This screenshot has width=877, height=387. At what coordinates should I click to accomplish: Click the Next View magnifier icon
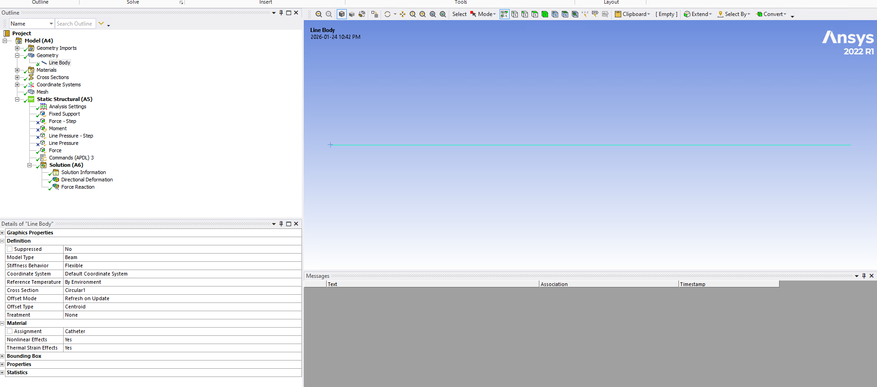pyautogui.click(x=329, y=14)
